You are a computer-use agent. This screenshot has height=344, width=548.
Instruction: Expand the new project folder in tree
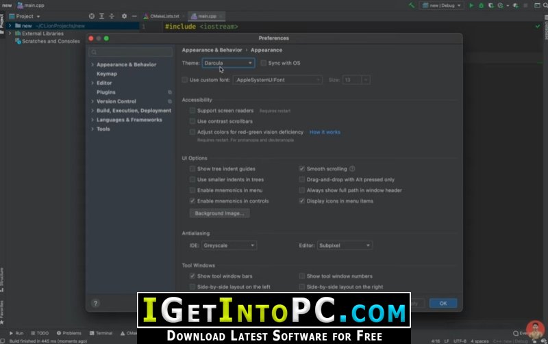pos(10,26)
